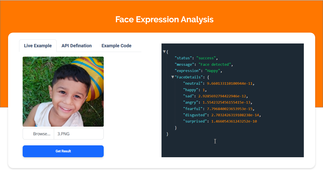
Task: Open the API Defination tab
Action: [x=76, y=46]
